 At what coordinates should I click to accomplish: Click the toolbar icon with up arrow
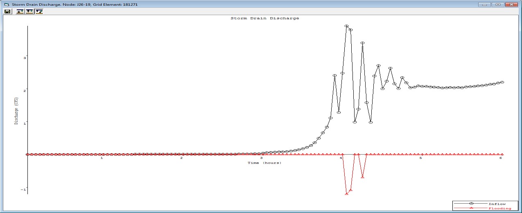[x=29, y=11]
